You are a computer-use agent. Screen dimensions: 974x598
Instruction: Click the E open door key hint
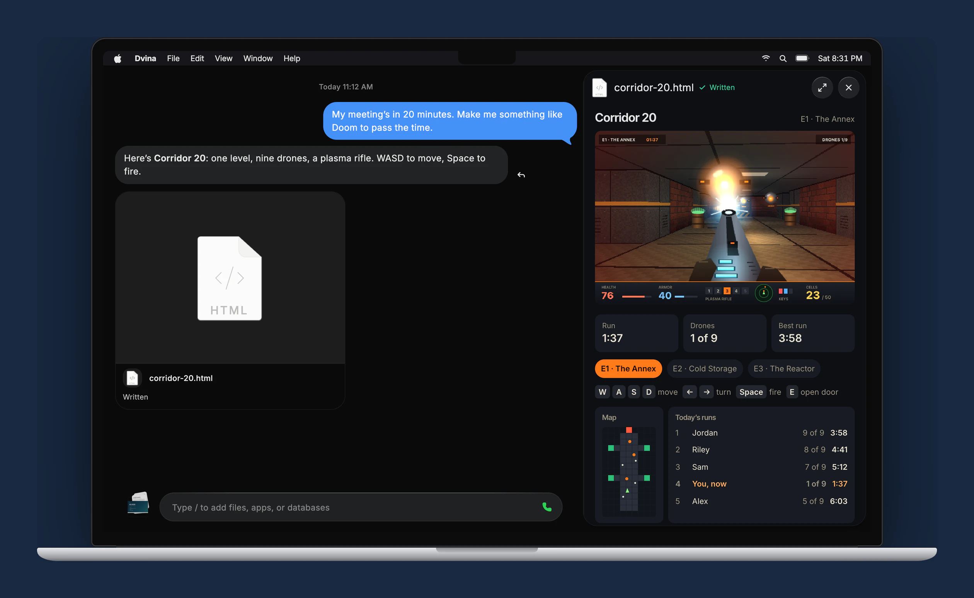click(792, 392)
